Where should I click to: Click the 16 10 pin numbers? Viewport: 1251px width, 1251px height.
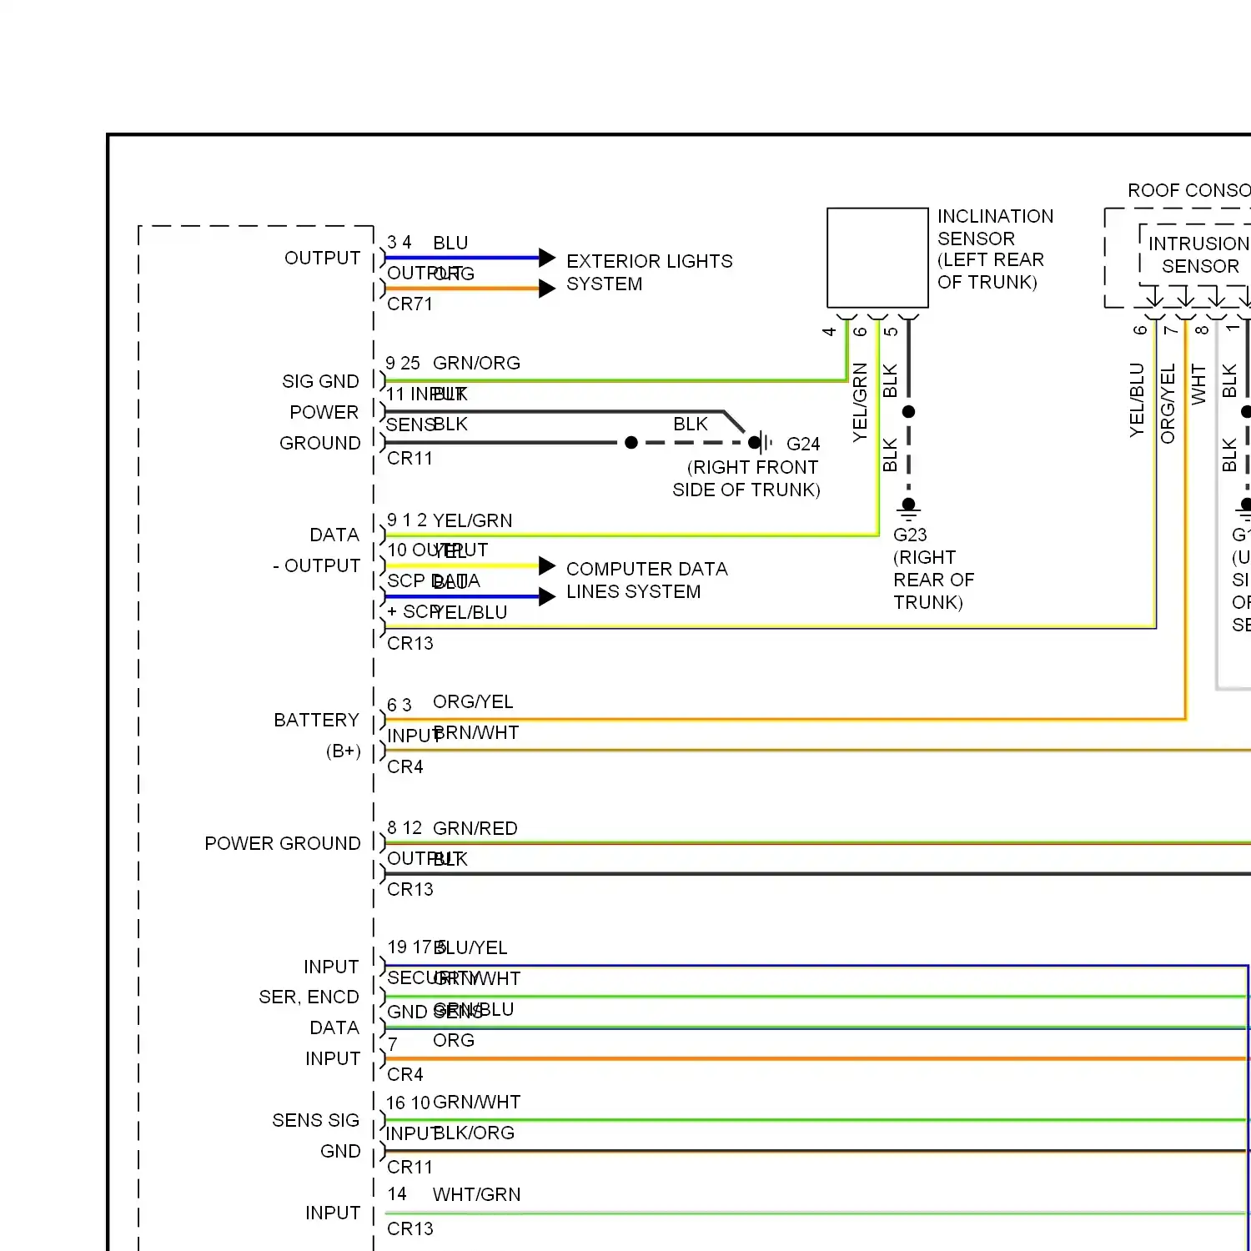(x=408, y=1103)
